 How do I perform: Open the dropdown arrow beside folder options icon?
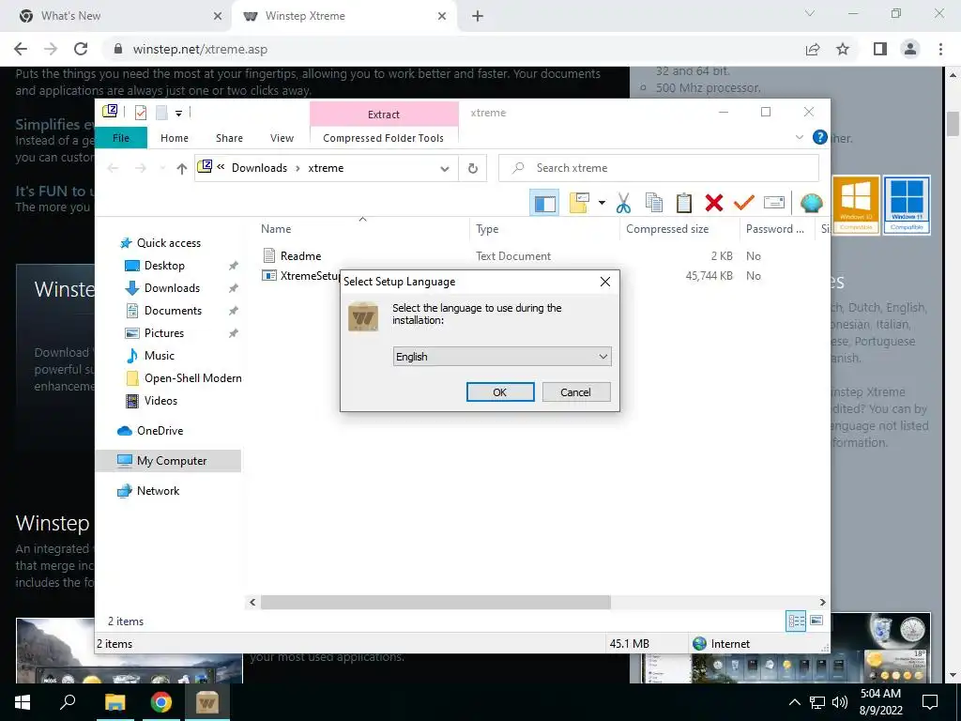[602, 203]
